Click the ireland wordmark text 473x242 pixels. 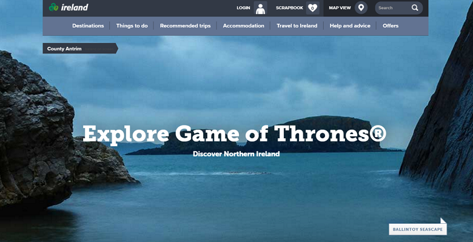75,7
